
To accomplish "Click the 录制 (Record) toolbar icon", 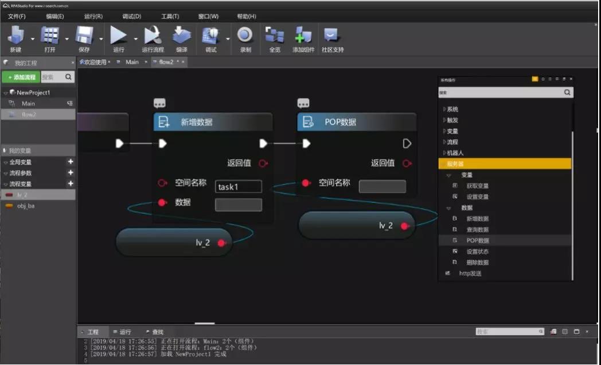I will coord(245,36).
